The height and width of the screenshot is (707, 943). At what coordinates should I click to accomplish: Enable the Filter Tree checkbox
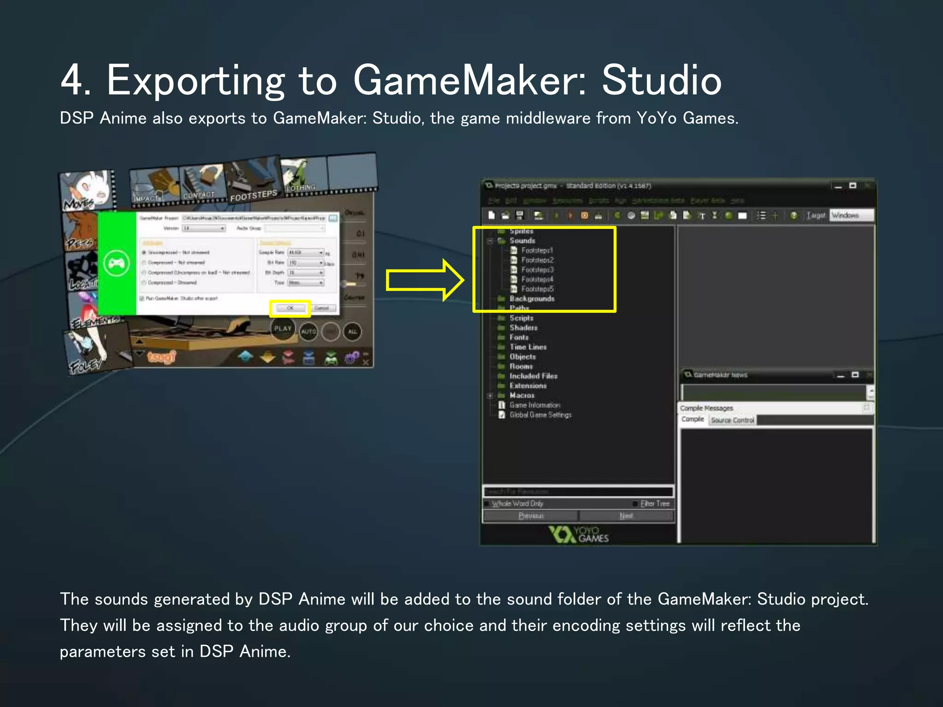coord(636,504)
